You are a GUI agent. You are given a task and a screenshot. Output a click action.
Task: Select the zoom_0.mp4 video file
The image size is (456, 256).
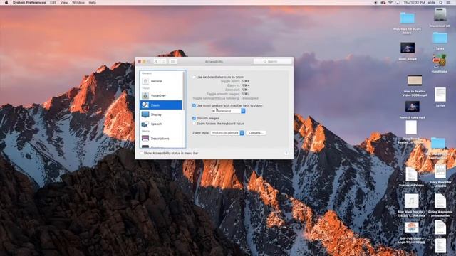click(408, 48)
